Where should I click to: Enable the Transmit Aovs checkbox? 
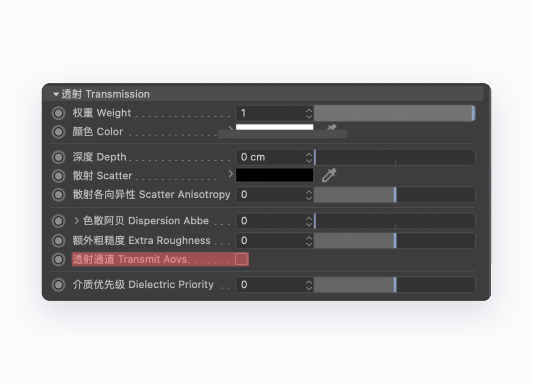pyautogui.click(x=241, y=259)
